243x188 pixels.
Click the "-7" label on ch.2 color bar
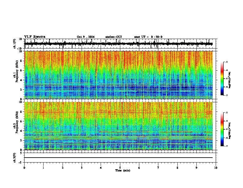click(x=226, y=146)
